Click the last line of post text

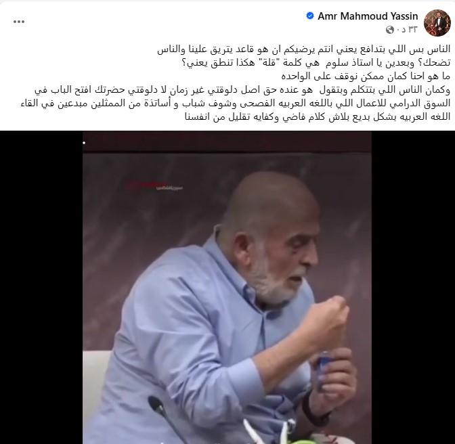(318, 117)
